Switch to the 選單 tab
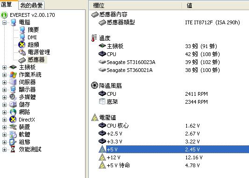This screenshot has width=249, height=178. pyautogui.click(x=7, y=5)
